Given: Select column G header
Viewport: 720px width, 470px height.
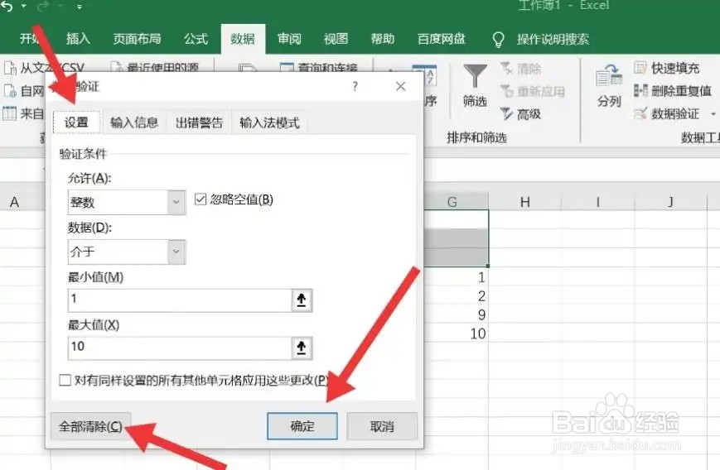Looking at the screenshot, I should coord(456,202).
